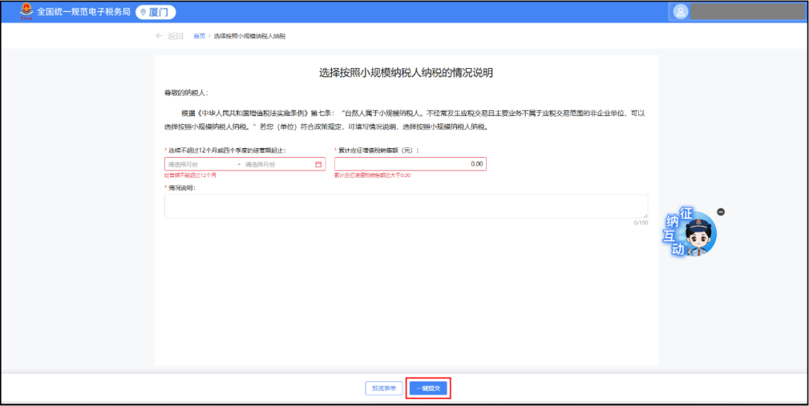Click the 预览表单 button
The height and width of the screenshot is (406, 809).
384,389
